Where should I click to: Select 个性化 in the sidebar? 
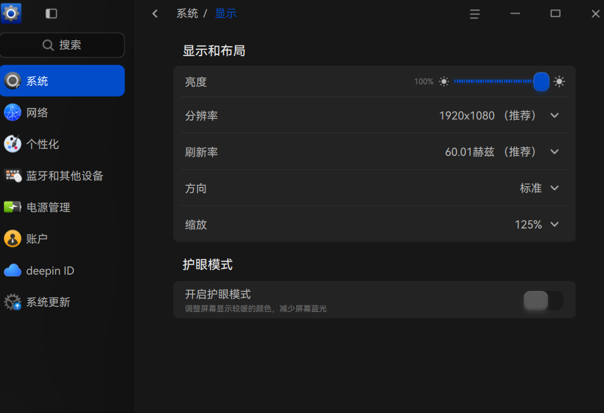click(63, 144)
